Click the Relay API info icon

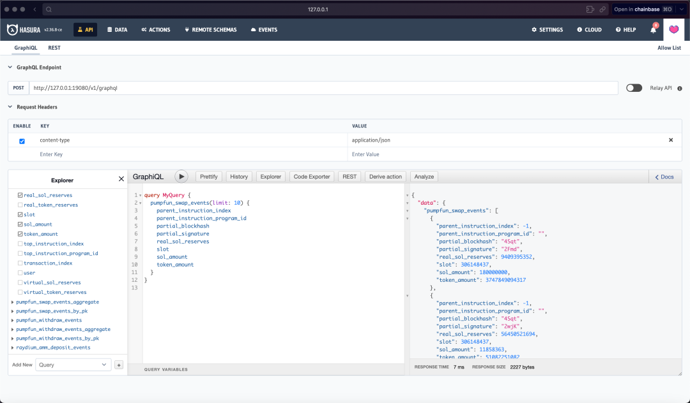tap(680, 88)
